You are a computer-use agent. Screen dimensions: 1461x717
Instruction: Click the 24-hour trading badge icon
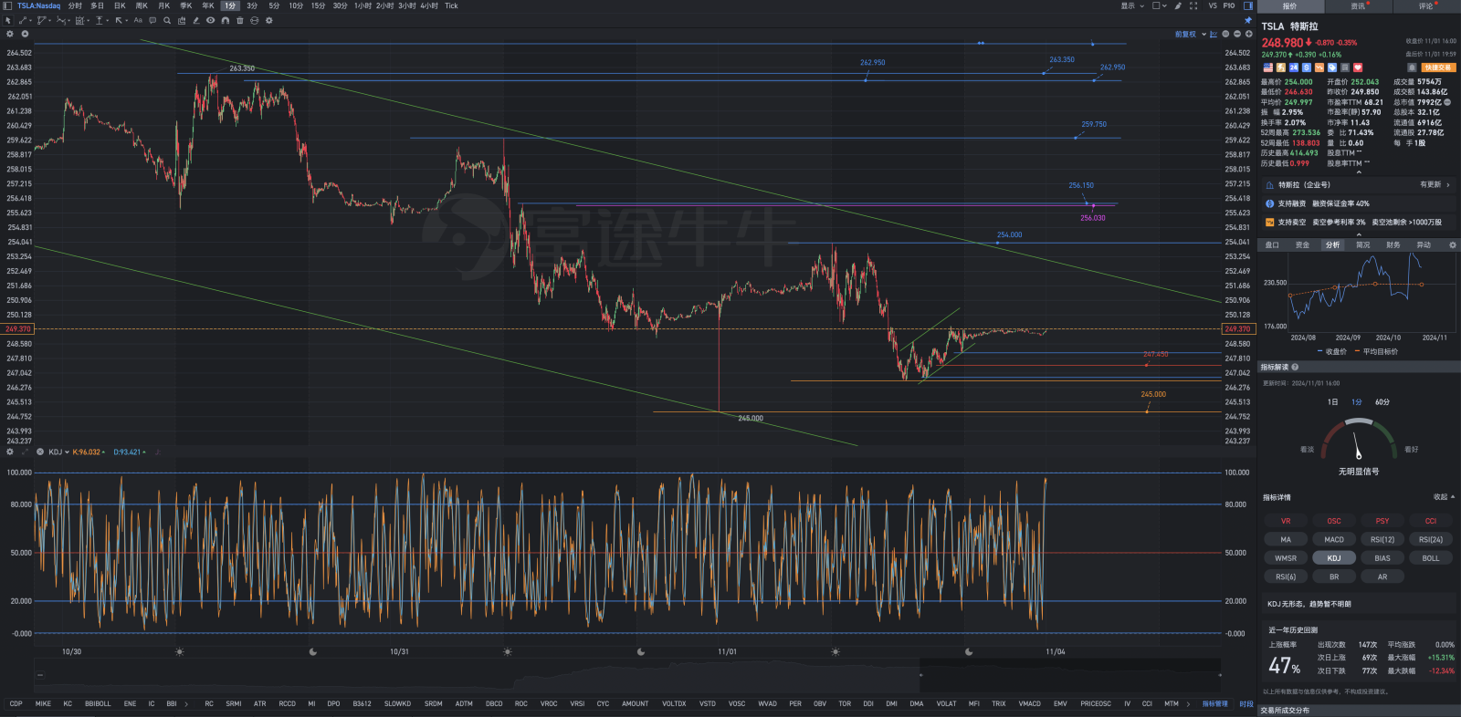(1294, 68)
